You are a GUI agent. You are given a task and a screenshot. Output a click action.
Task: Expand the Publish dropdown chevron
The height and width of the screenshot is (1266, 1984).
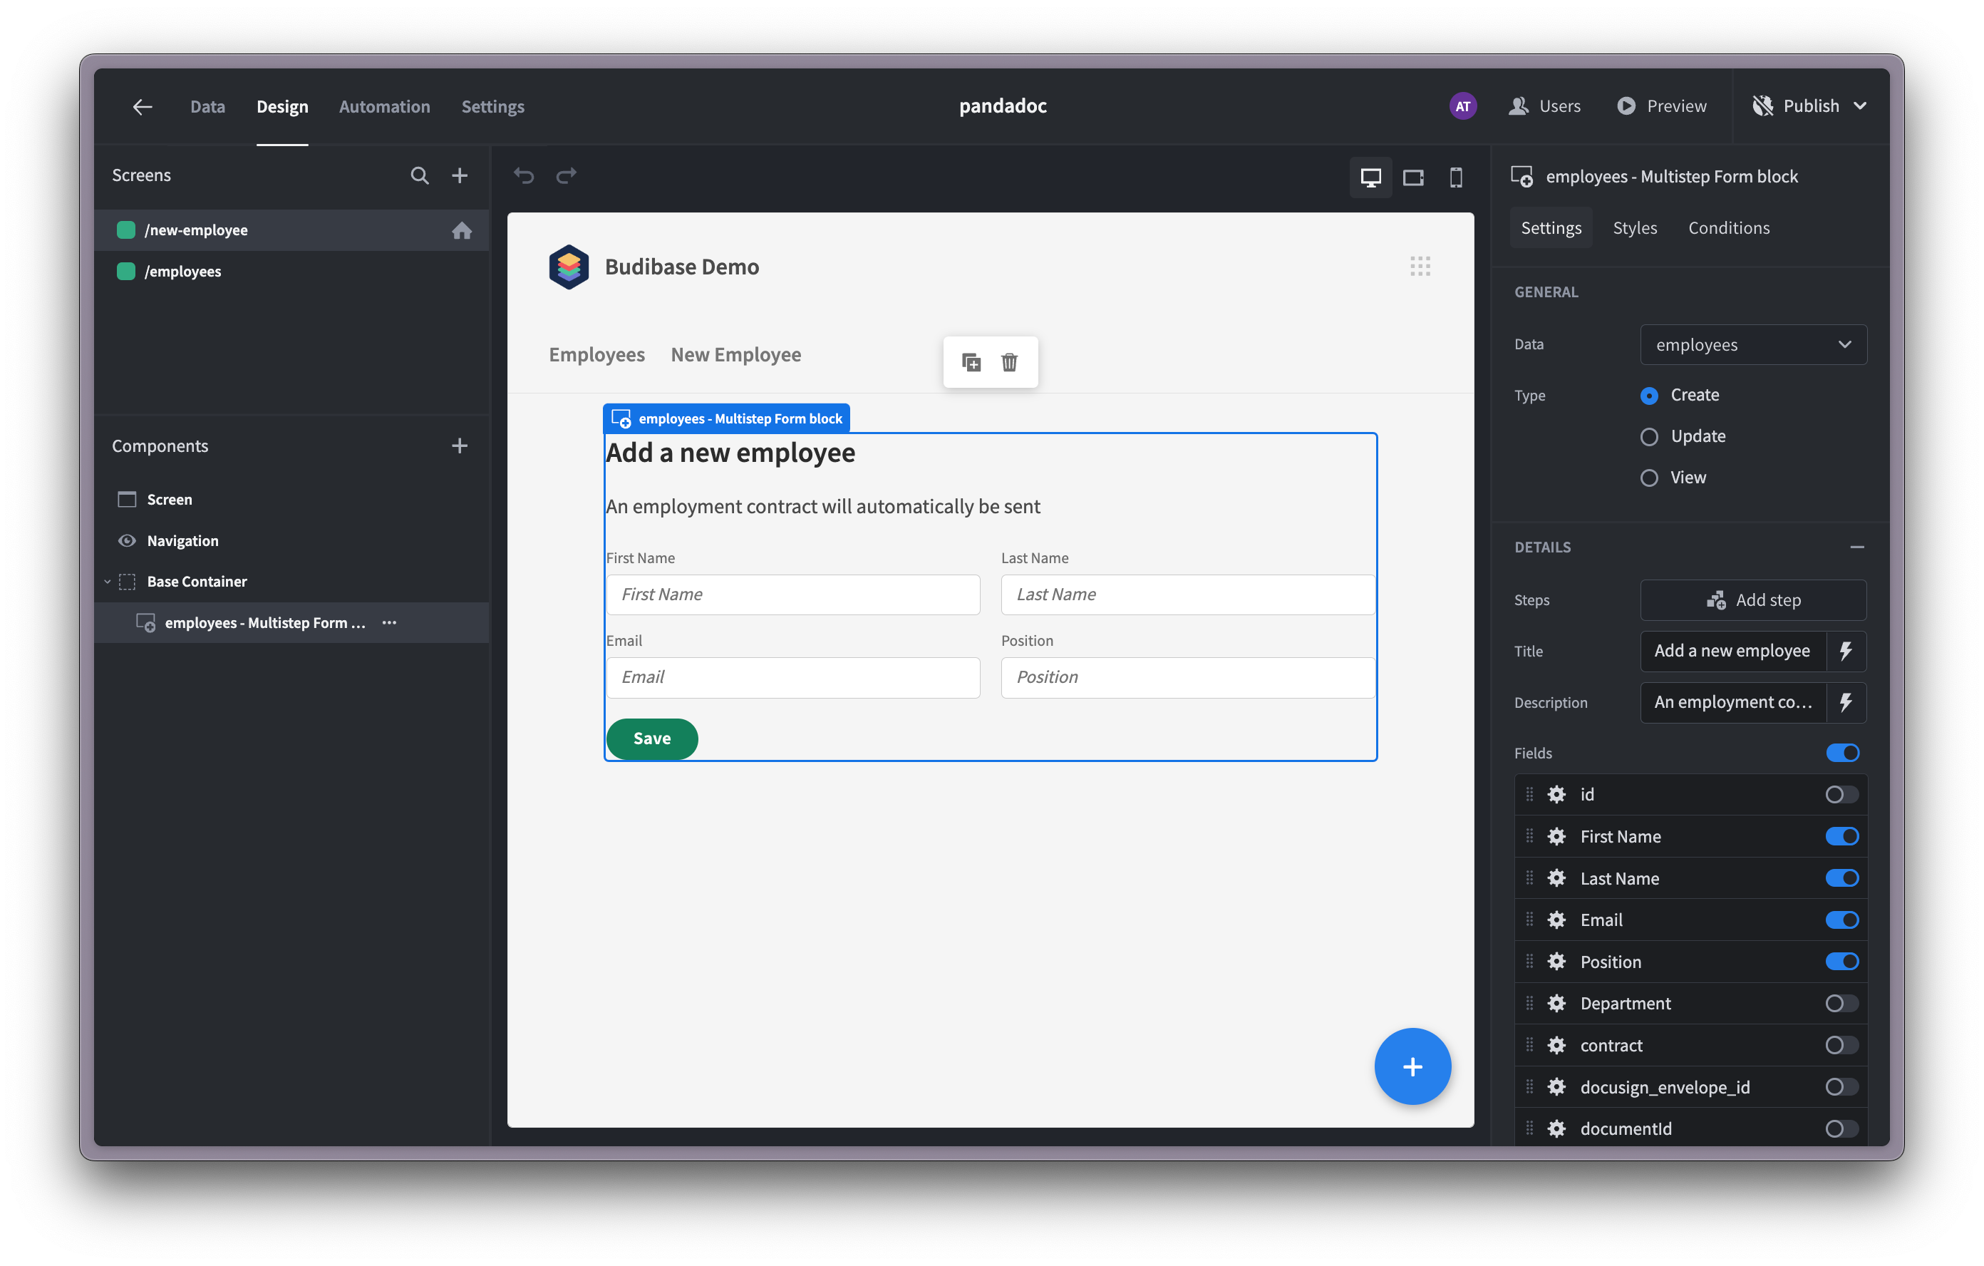point(1859,106)
